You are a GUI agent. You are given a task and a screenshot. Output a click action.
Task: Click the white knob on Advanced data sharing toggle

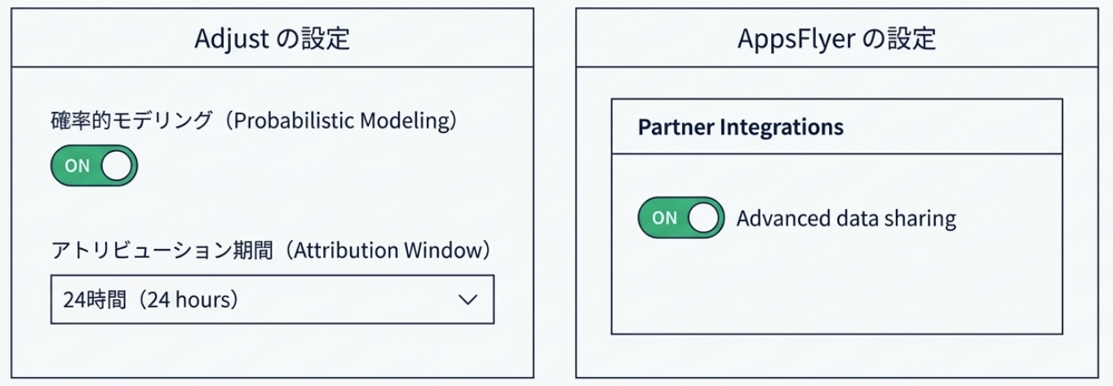tap(706, 218)
